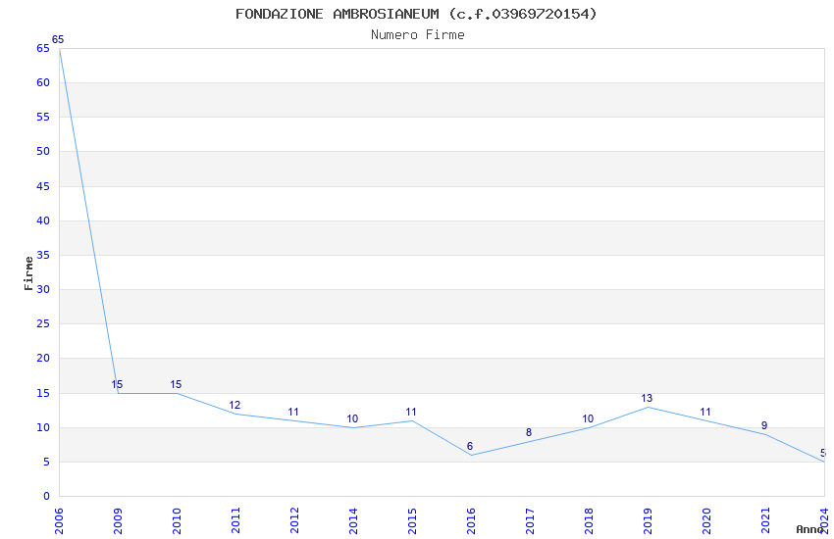Select the data label 13 above 2019

(647, 398)
